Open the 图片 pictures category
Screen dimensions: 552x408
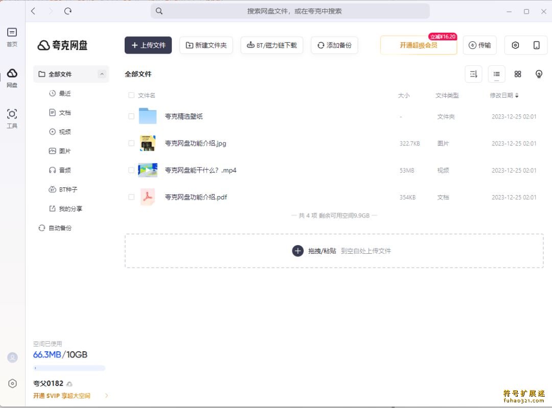pyautogui.click(x=60, y=151)
